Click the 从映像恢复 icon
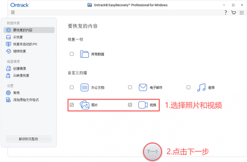Screen dimensions: 247x162 tap(8, 76)
